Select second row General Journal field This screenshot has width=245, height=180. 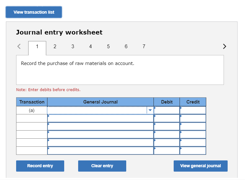pos(100,118)
